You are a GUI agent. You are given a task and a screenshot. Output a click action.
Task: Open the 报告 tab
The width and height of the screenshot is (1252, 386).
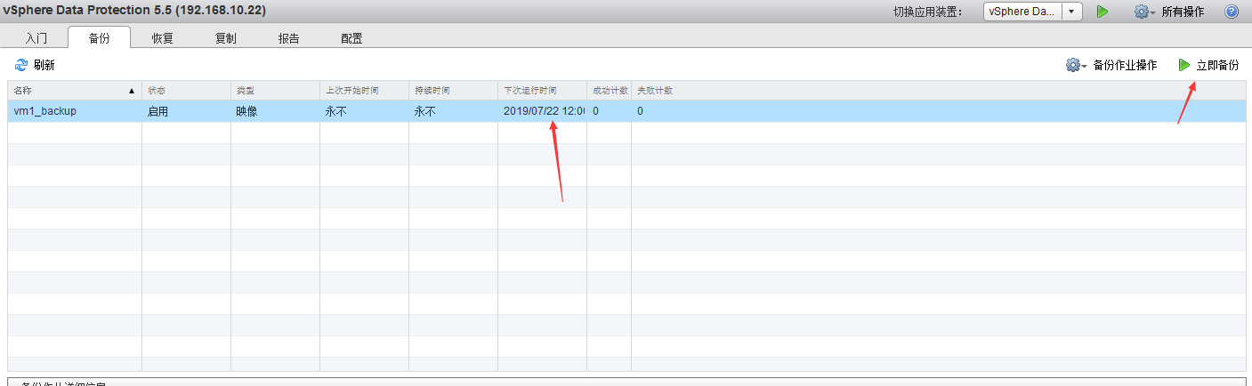click(288, 38)
